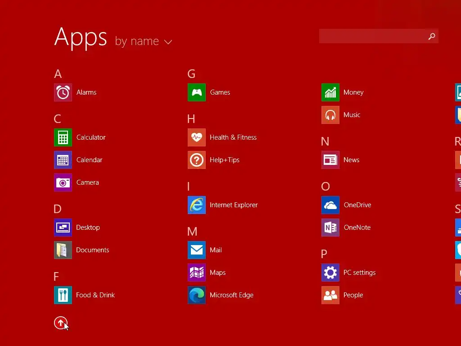
Task: Launch the Maps app icon
Action: coord(197,273)
